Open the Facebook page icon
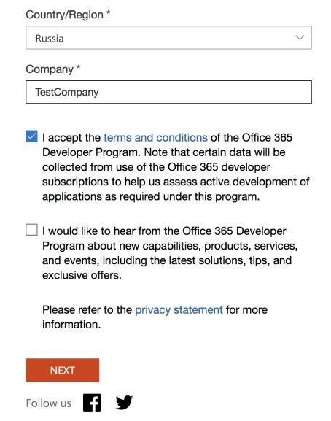The width and height of the screenshot is (331, 421). point(92,403)
